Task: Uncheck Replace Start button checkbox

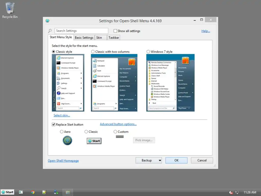Action: coord(54,125)
